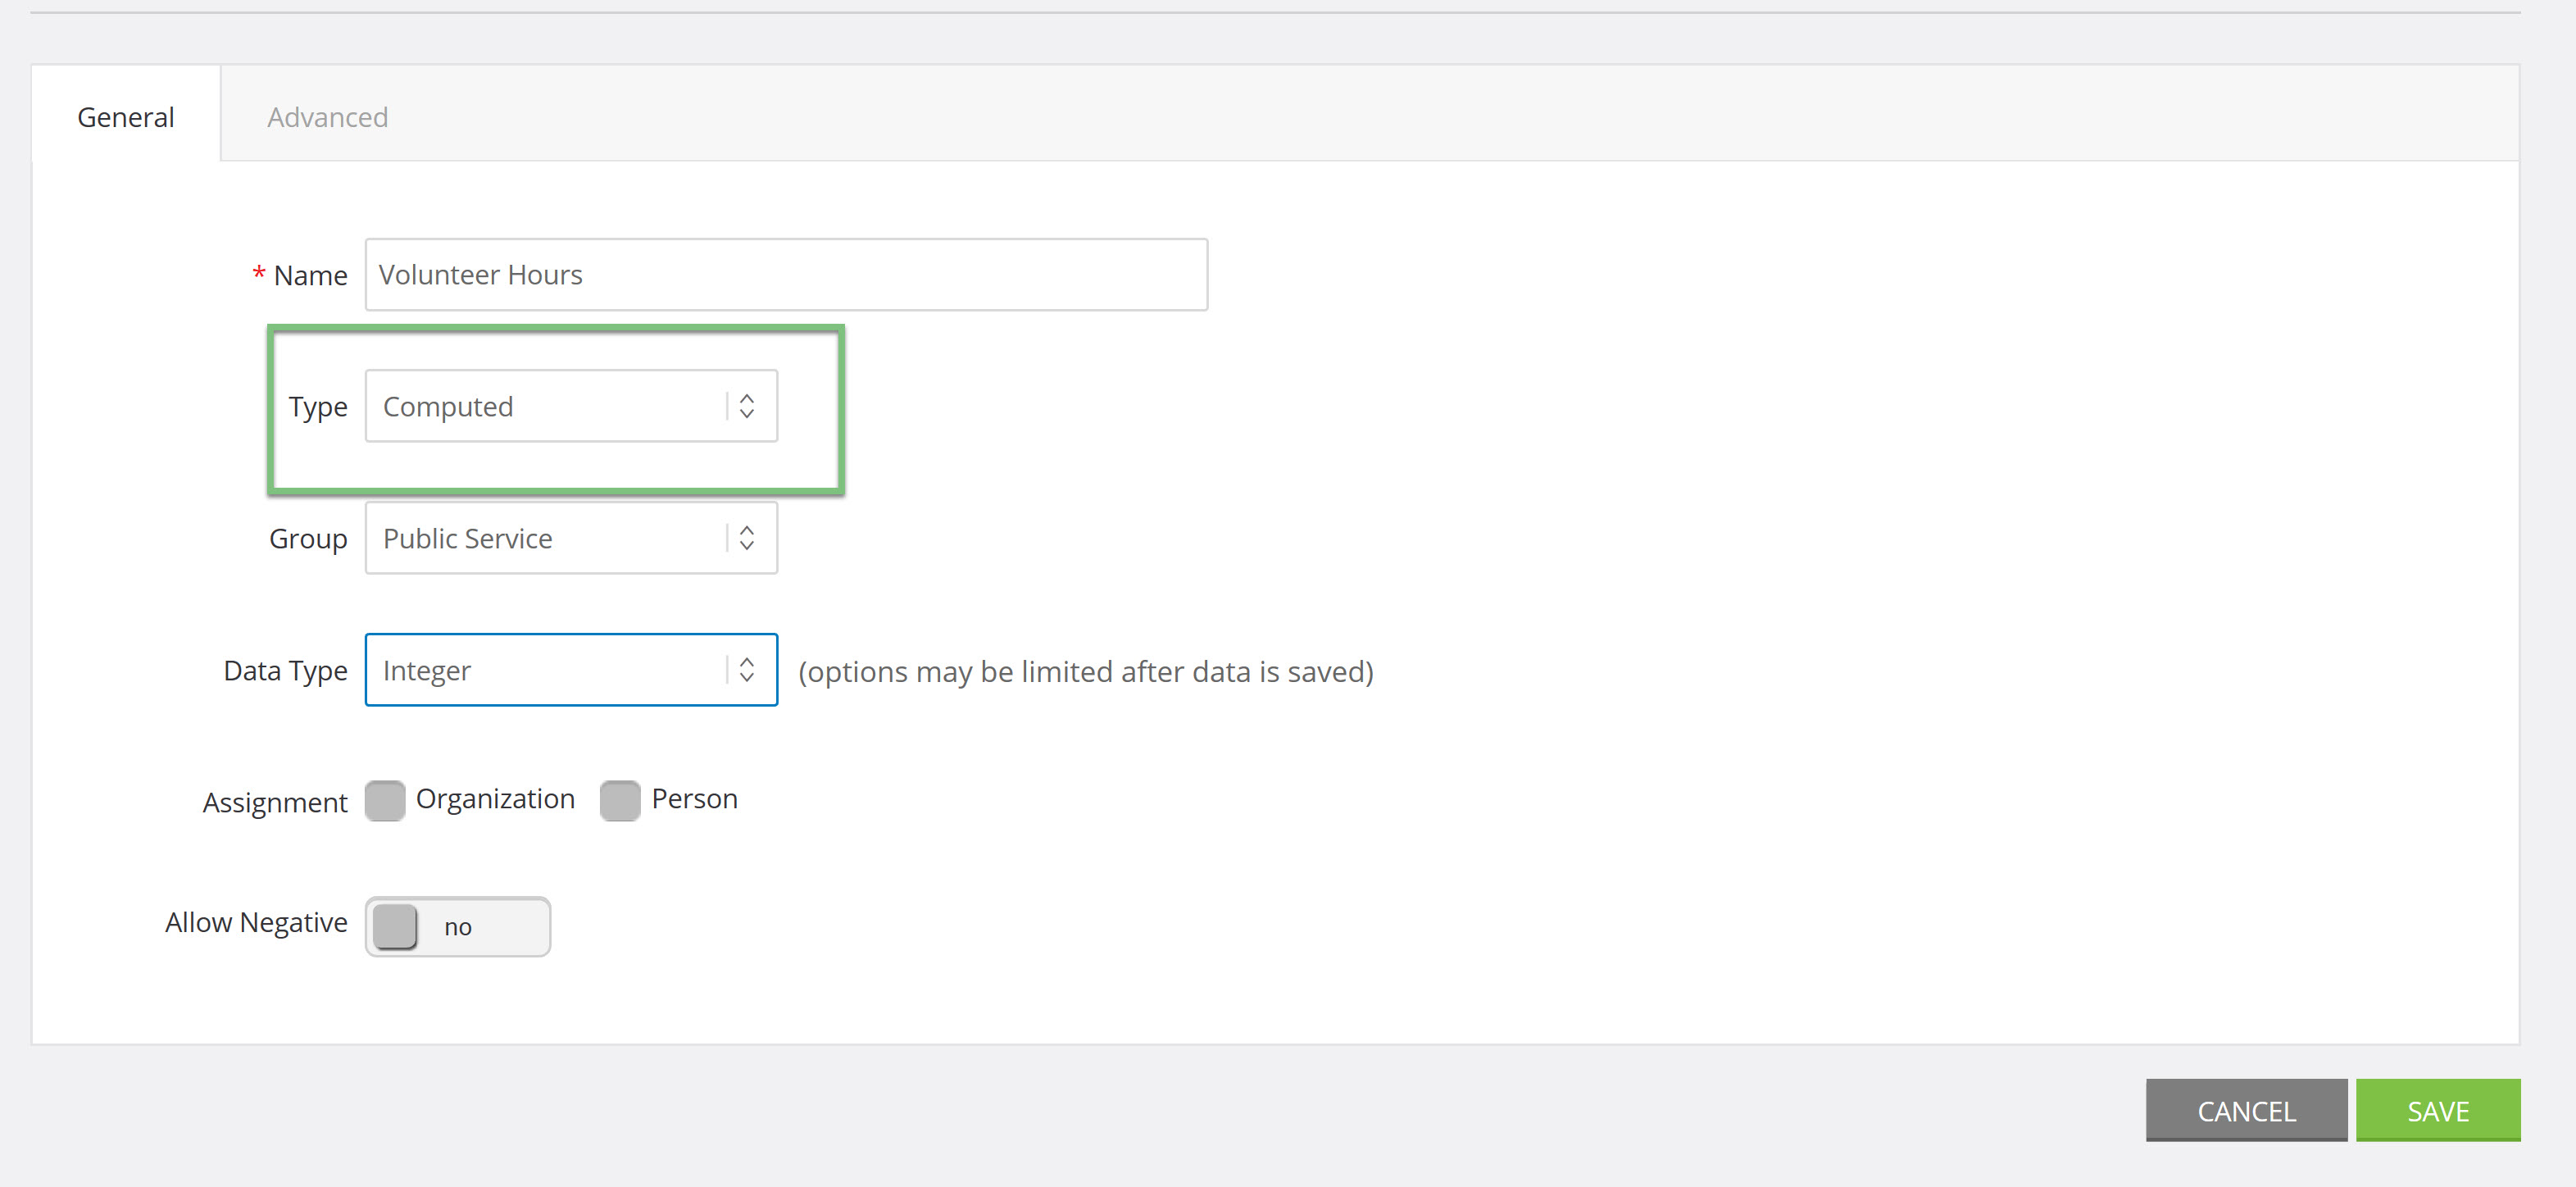Open the Type dropdown showing Computed
Screen dimensions: 2576x1187
[571, 406]
